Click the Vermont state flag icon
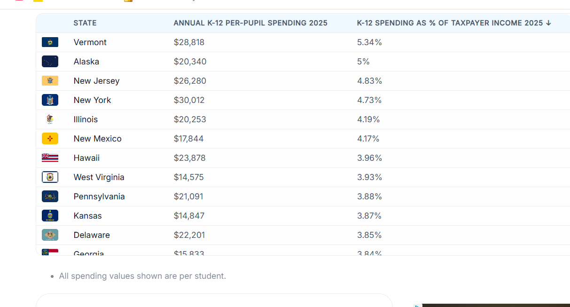Image resolution: width=570 pixels, height=307 pixels. (x=50, y=42)
